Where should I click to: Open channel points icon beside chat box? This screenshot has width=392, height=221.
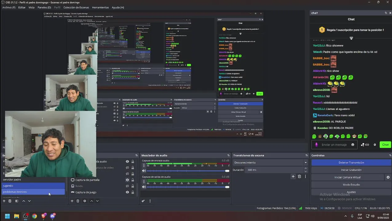pos(365,145)
